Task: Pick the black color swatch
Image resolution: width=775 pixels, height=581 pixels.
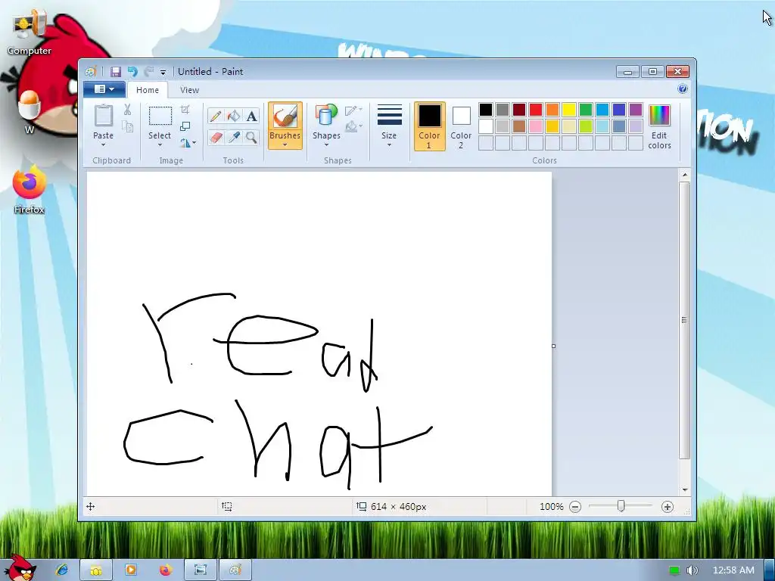Action: click(x=486, y=110)
